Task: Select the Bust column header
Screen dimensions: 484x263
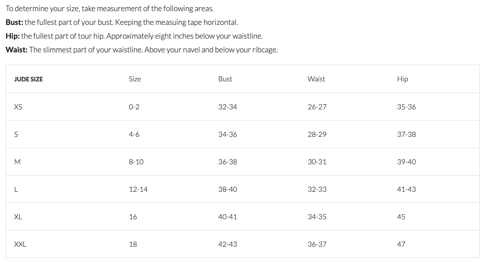Action: point(225,79)
